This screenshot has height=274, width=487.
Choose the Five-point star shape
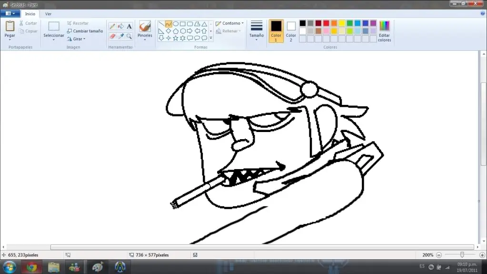(x=176, y=38)
